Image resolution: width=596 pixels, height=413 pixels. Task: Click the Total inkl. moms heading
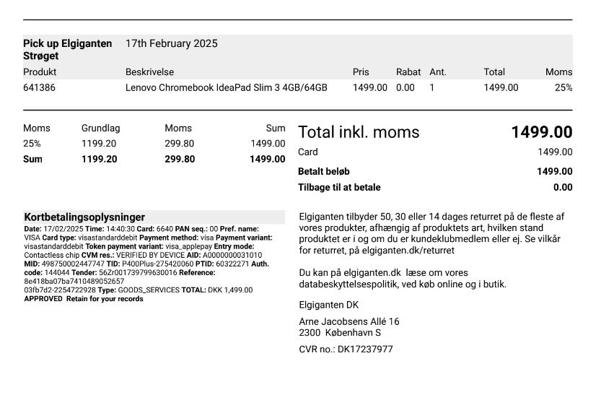click(x=359, y=132)
